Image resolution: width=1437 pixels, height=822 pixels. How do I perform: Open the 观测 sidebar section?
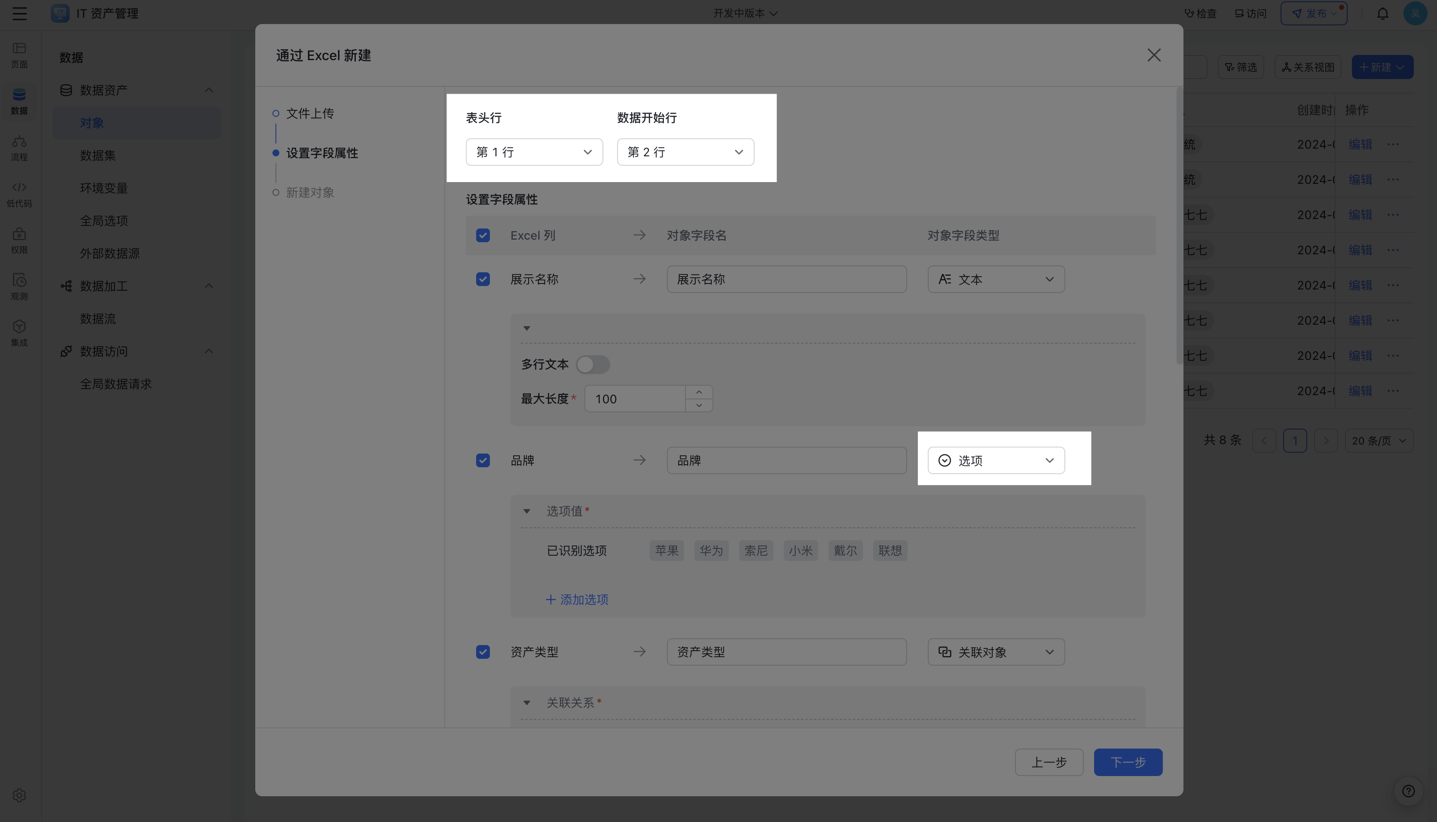pyautogui.click(x=19, y=287)
